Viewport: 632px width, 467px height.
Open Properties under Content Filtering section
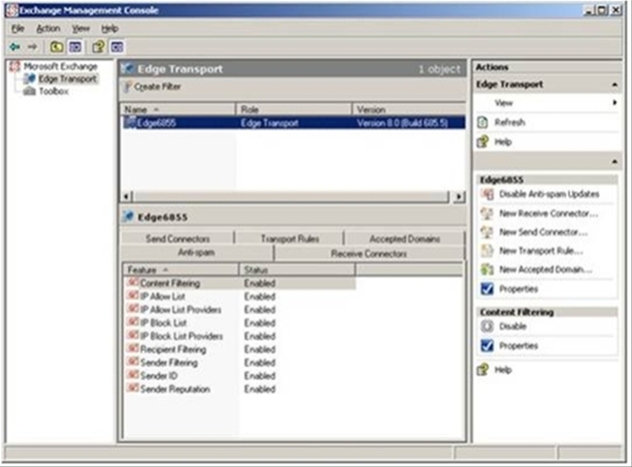click(518, 347)
